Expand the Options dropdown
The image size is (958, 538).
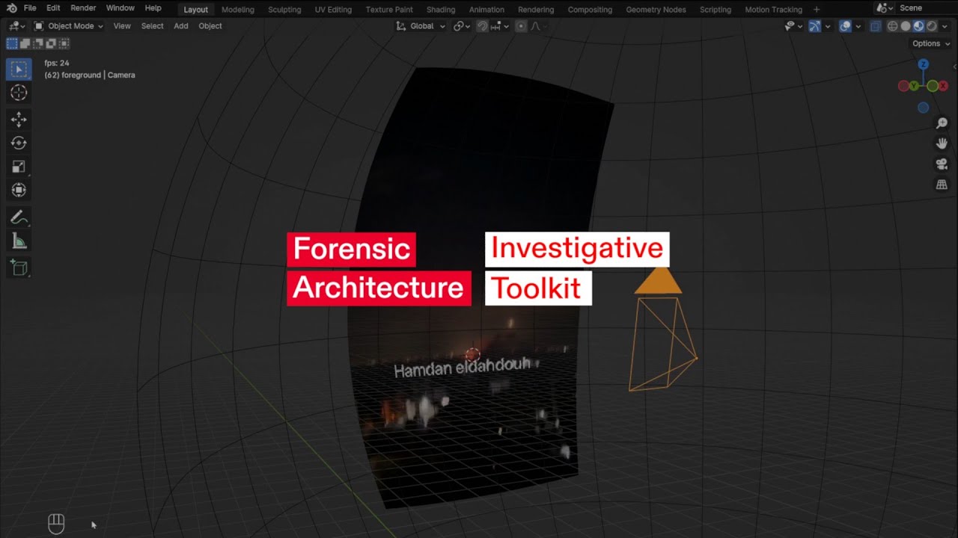coord(930,43)
